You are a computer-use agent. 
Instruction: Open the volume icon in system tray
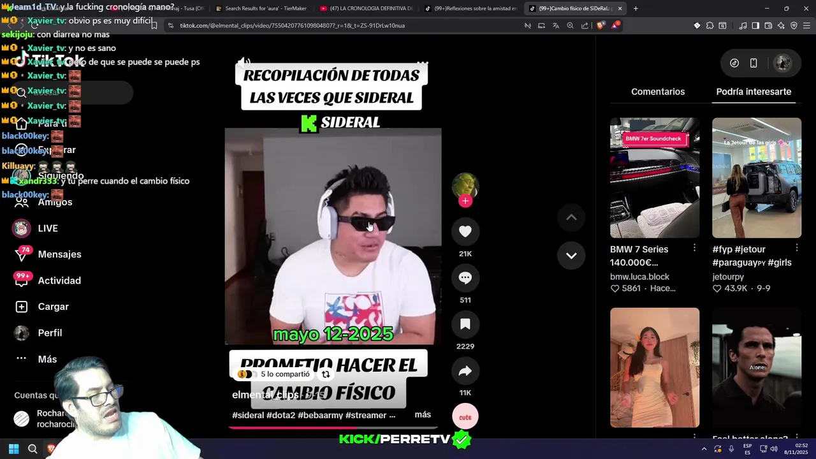773,449
